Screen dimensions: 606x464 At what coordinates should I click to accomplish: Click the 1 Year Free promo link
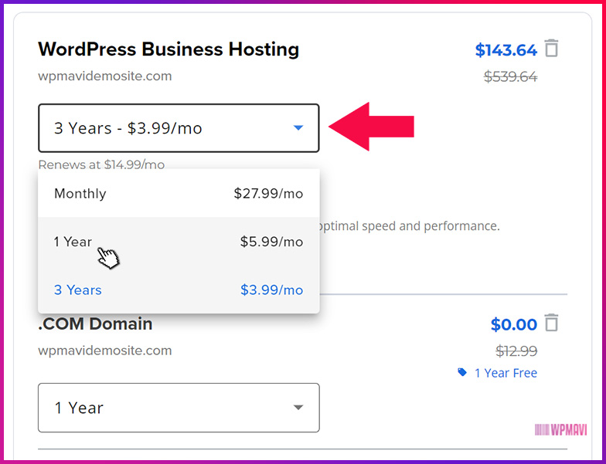point(506,373)
